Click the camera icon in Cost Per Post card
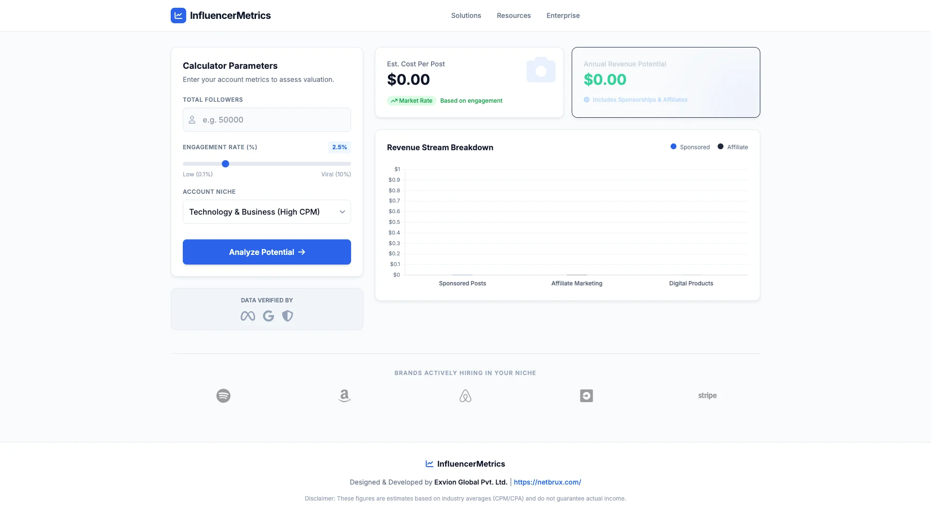 coord(541,70)
